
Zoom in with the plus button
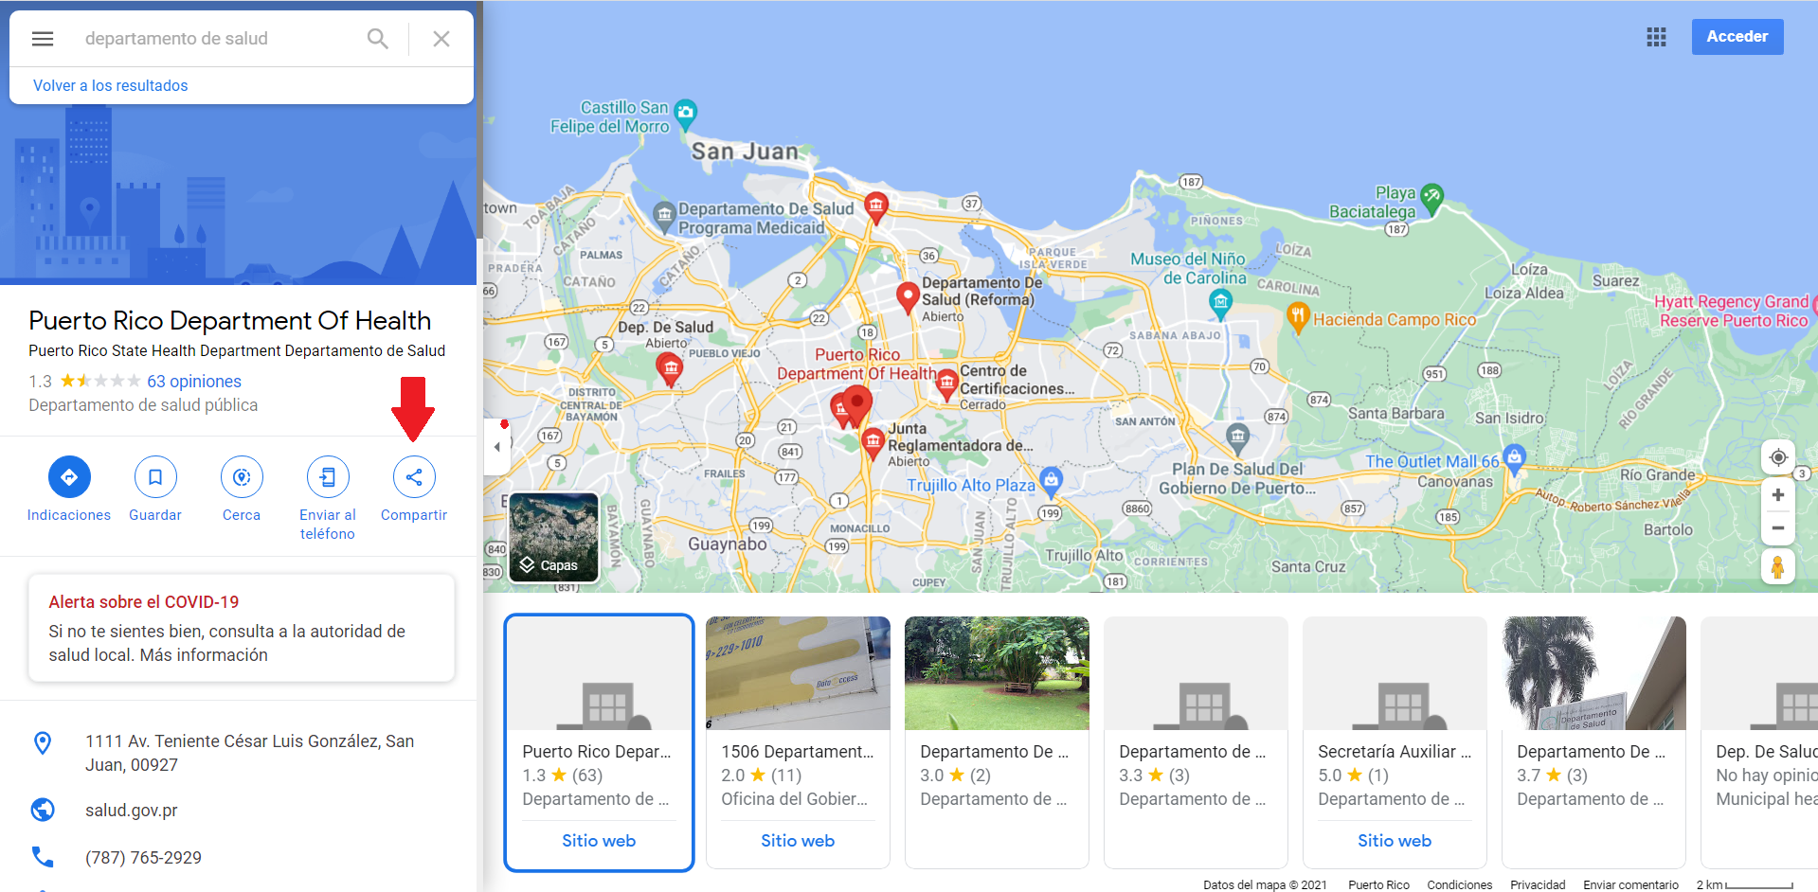click(x=1778, y=495)
